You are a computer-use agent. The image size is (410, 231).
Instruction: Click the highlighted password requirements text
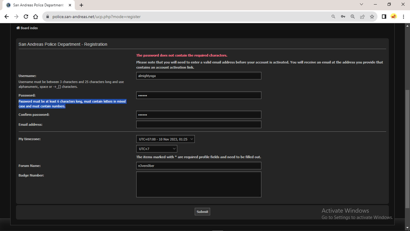point(72,104)
